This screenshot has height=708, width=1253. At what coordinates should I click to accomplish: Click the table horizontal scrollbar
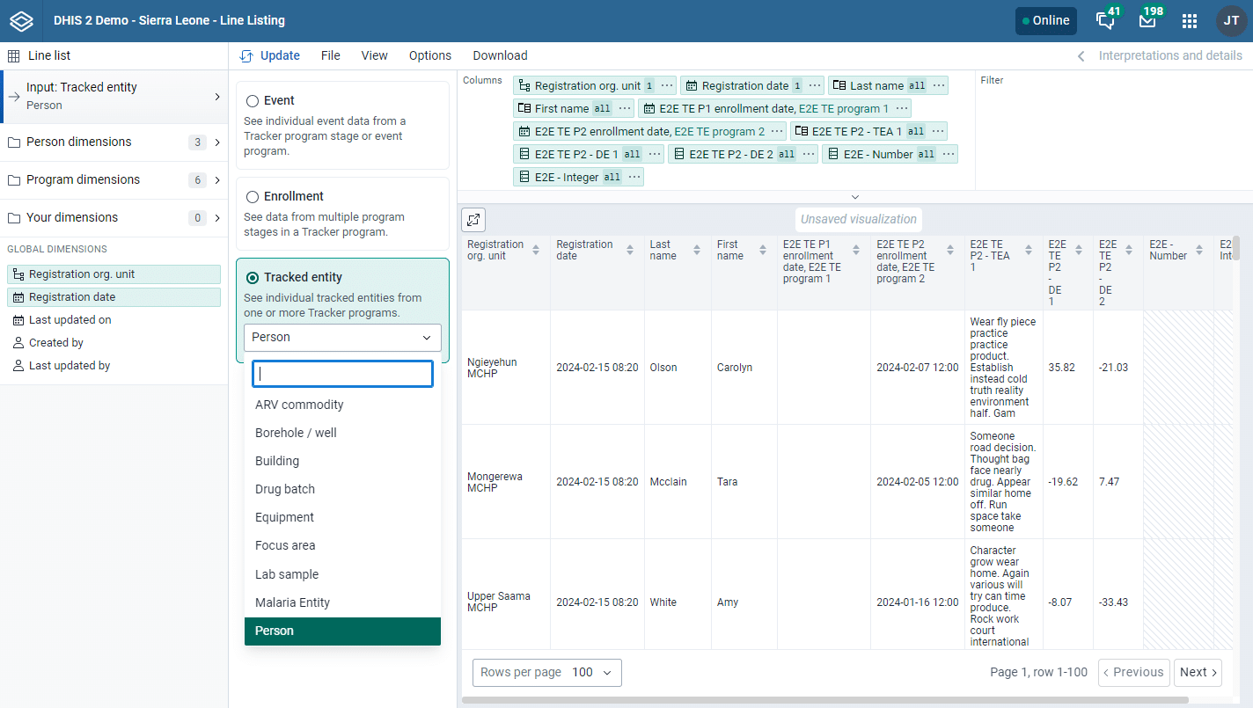click(824, 700)
